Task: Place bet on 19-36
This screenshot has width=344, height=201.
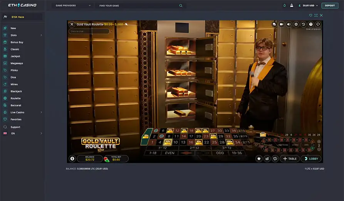Action: click(x=237, y=153)
